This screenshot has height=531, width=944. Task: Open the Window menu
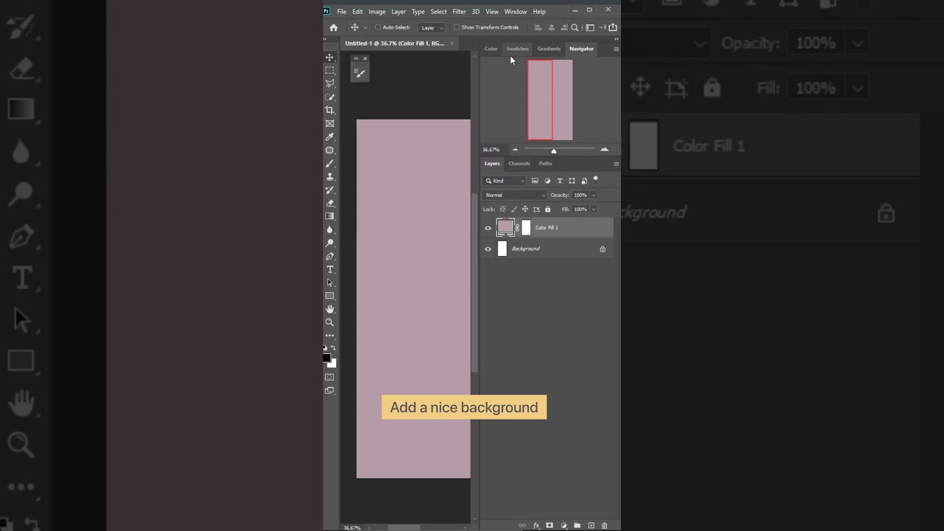click(516, 12)
